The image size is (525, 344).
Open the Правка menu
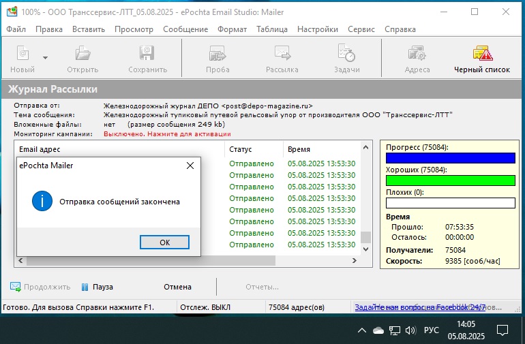tap(49, 29)
